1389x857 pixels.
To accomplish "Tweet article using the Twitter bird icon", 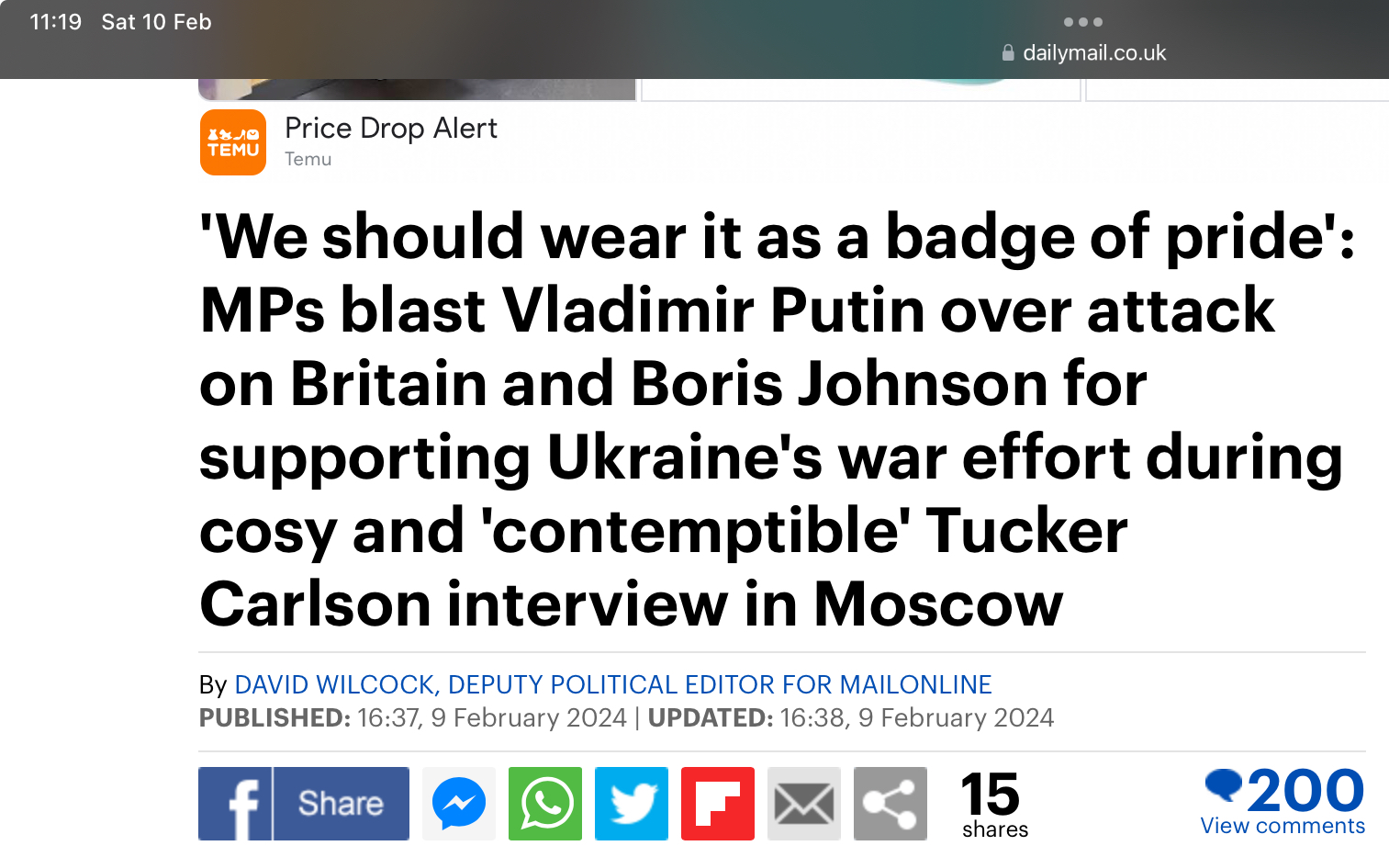I will pos(632,804).
